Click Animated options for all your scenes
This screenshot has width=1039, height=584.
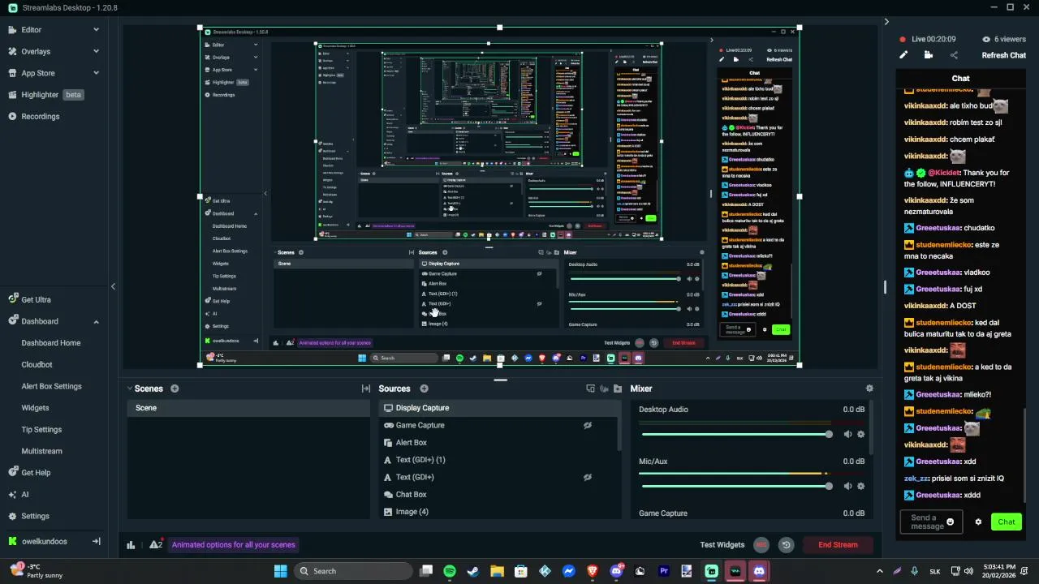click(234, 545)
